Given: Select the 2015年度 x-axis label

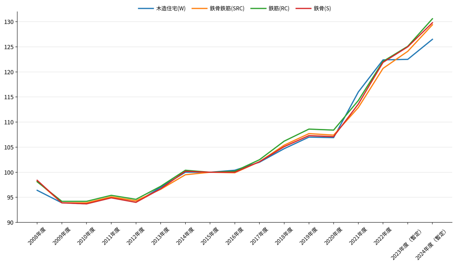Looking at the screenshot, I should coord(210,236).
